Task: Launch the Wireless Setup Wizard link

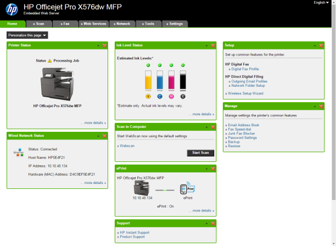Action: click(x=245, y=93)
